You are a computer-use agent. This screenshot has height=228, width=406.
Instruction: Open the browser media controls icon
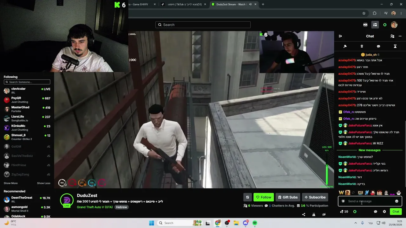tap(386, 13)
